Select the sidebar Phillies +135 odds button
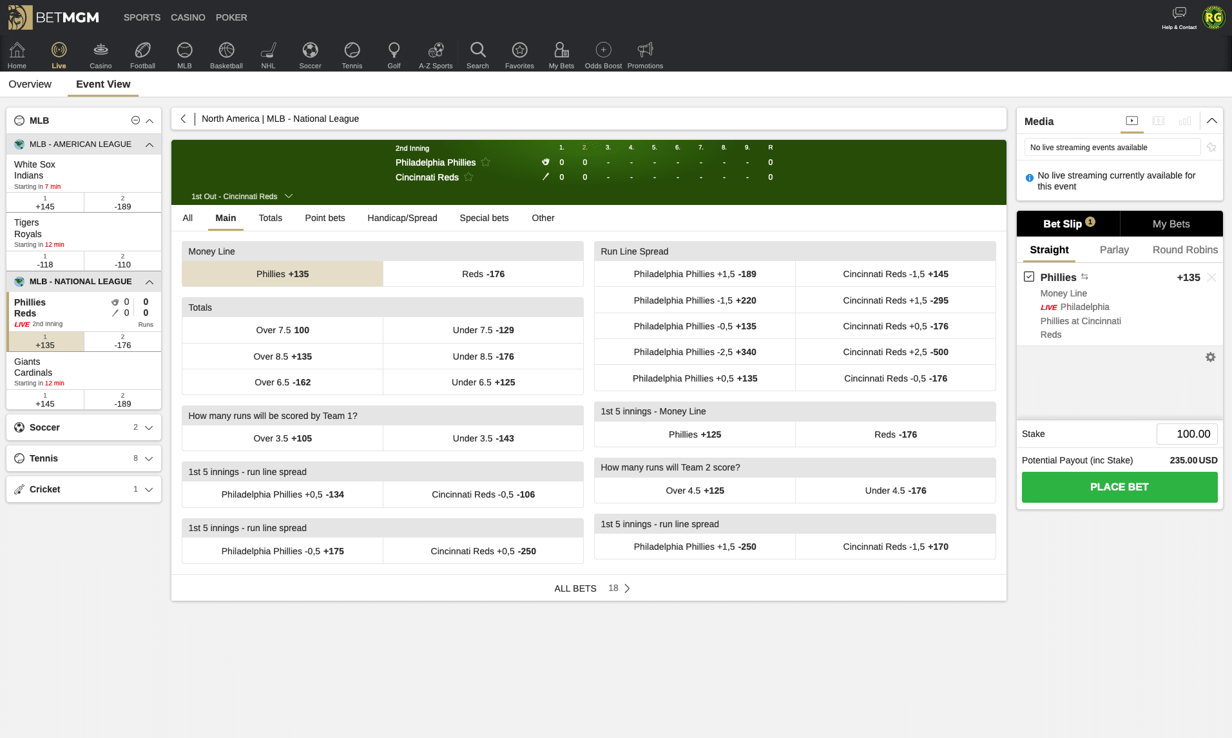1232x738 pixels. pyautogui.click(x=45, y=342)
